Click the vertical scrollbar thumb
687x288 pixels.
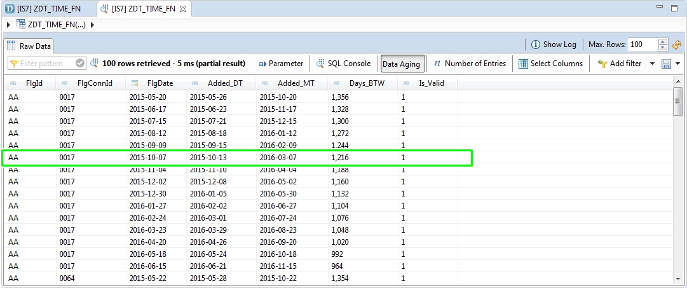[x=678, y=101]
